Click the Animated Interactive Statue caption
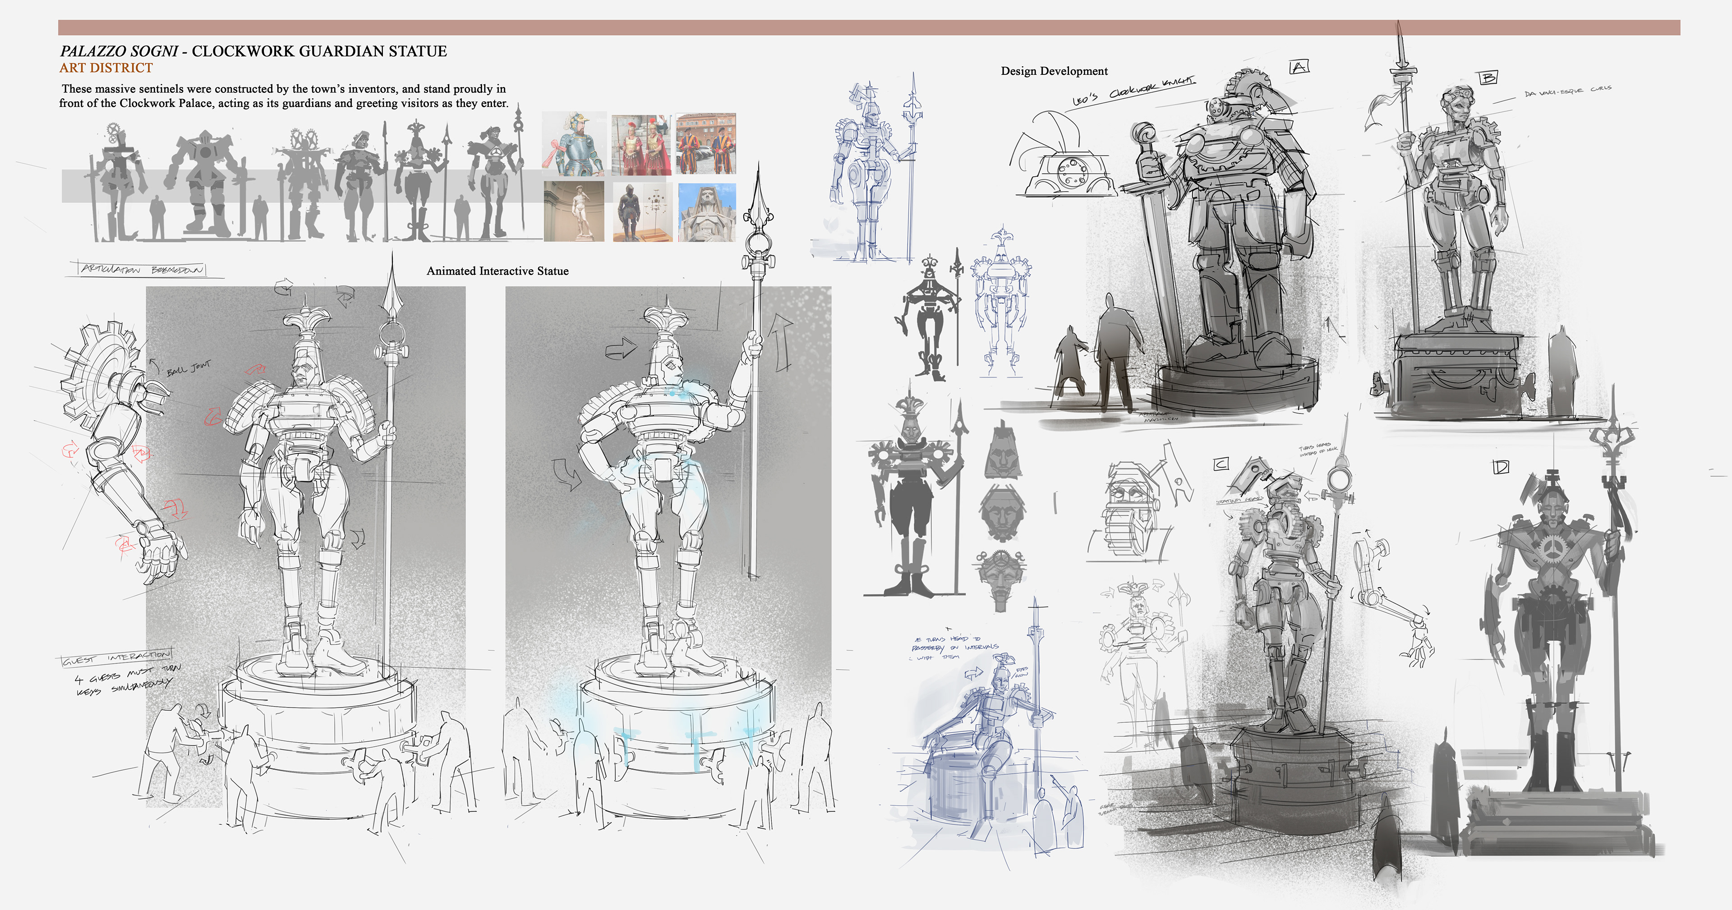The width and height of the screenshot is (1732, 910). tap(497, 271)
